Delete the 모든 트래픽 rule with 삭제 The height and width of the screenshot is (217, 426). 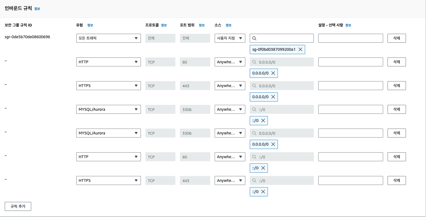pos(396,38)
